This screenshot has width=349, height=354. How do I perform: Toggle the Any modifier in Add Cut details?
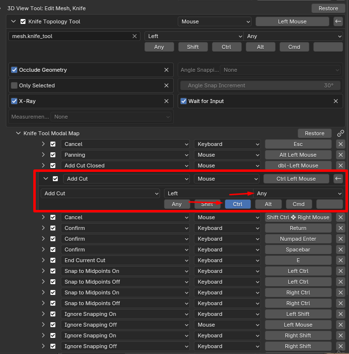(x=177, y=204)
